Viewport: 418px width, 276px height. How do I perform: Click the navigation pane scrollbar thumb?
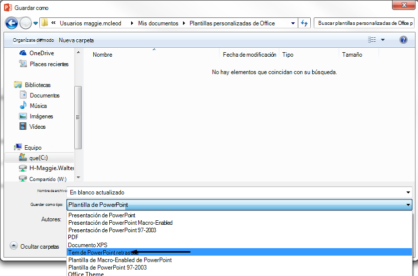pos(78,117)
